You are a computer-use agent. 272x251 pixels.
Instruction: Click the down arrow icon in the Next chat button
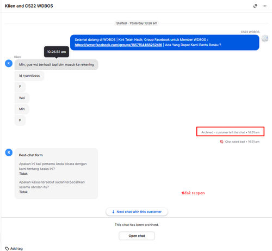click(113, 212)
